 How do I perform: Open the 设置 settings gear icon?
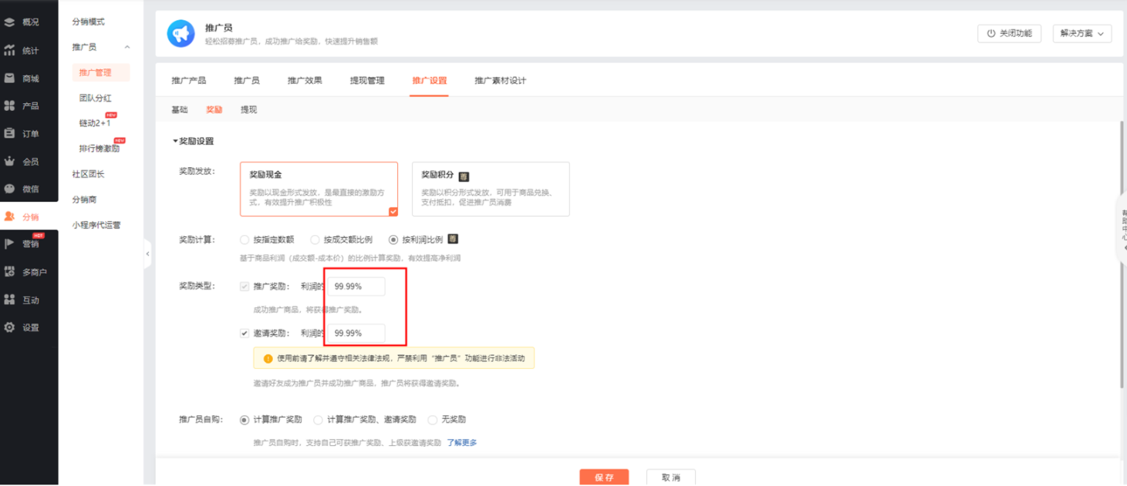click(10, 327)
